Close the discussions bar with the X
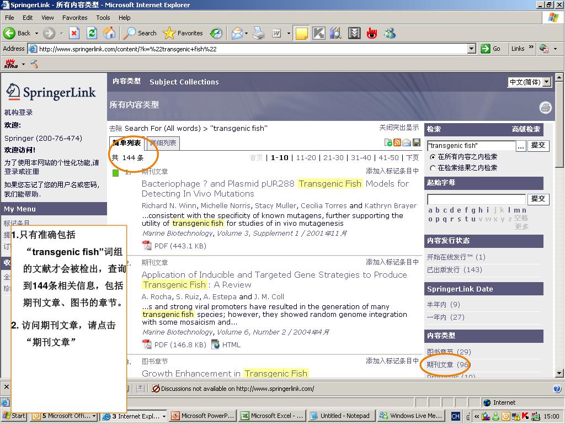This screenshot has width=565, height=424. [7, 387]
